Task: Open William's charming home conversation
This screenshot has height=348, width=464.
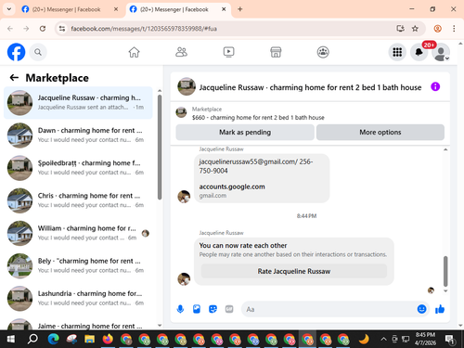Action: [x=78, y=233]
